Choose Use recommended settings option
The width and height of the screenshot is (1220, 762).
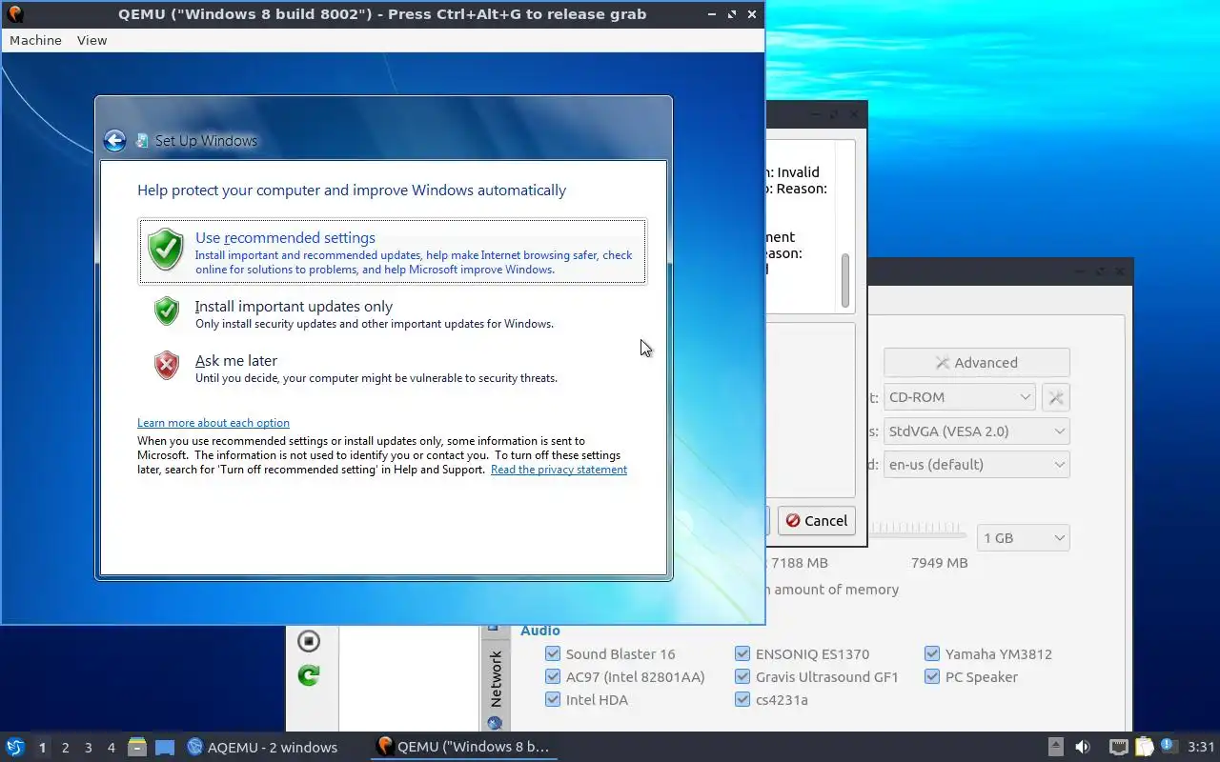coord(392,251)
